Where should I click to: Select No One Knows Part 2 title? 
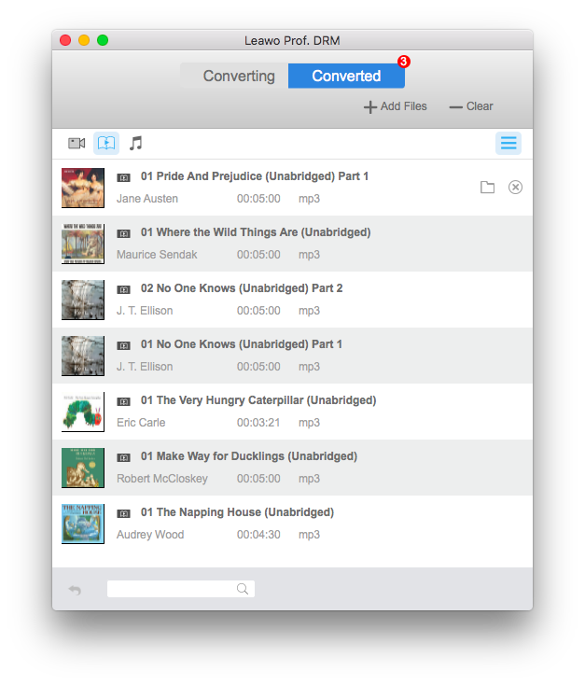click(242, 288)
